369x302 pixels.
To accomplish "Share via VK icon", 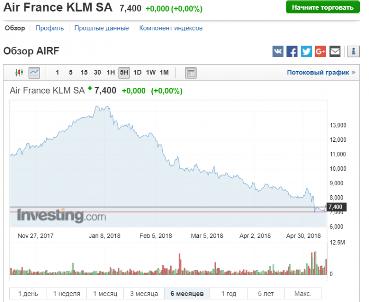I will pyautogui.click(x=278, y=51).
